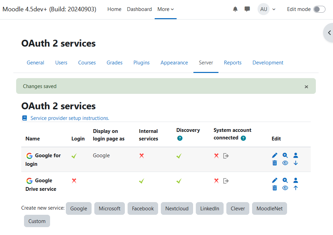Move Google for login down
Screen dimensions: 333x235
click(x=296, y=163)
